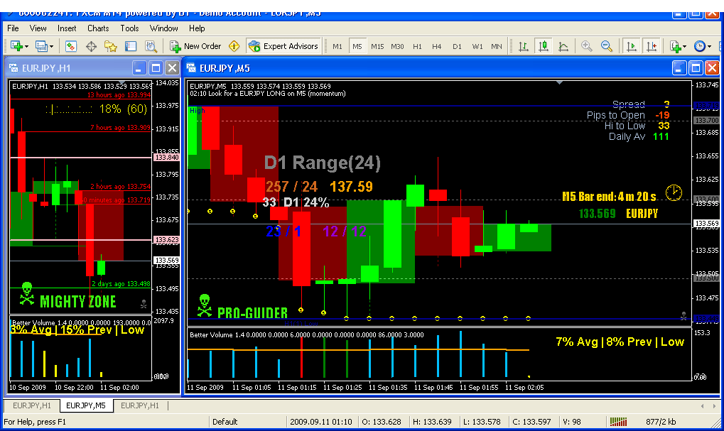Open the Data Window crosshair icon
The width and height of the screenshot is (724, 431).
pos(91,46)
